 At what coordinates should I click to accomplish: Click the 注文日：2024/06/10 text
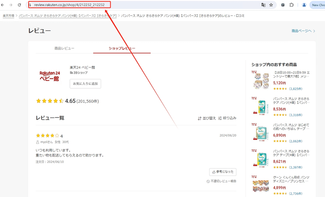pos(50,162)
